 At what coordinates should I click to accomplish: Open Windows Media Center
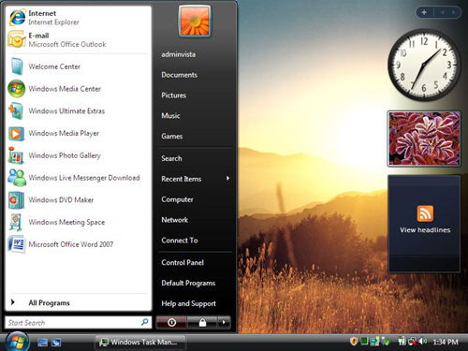[x=78, y=89]
